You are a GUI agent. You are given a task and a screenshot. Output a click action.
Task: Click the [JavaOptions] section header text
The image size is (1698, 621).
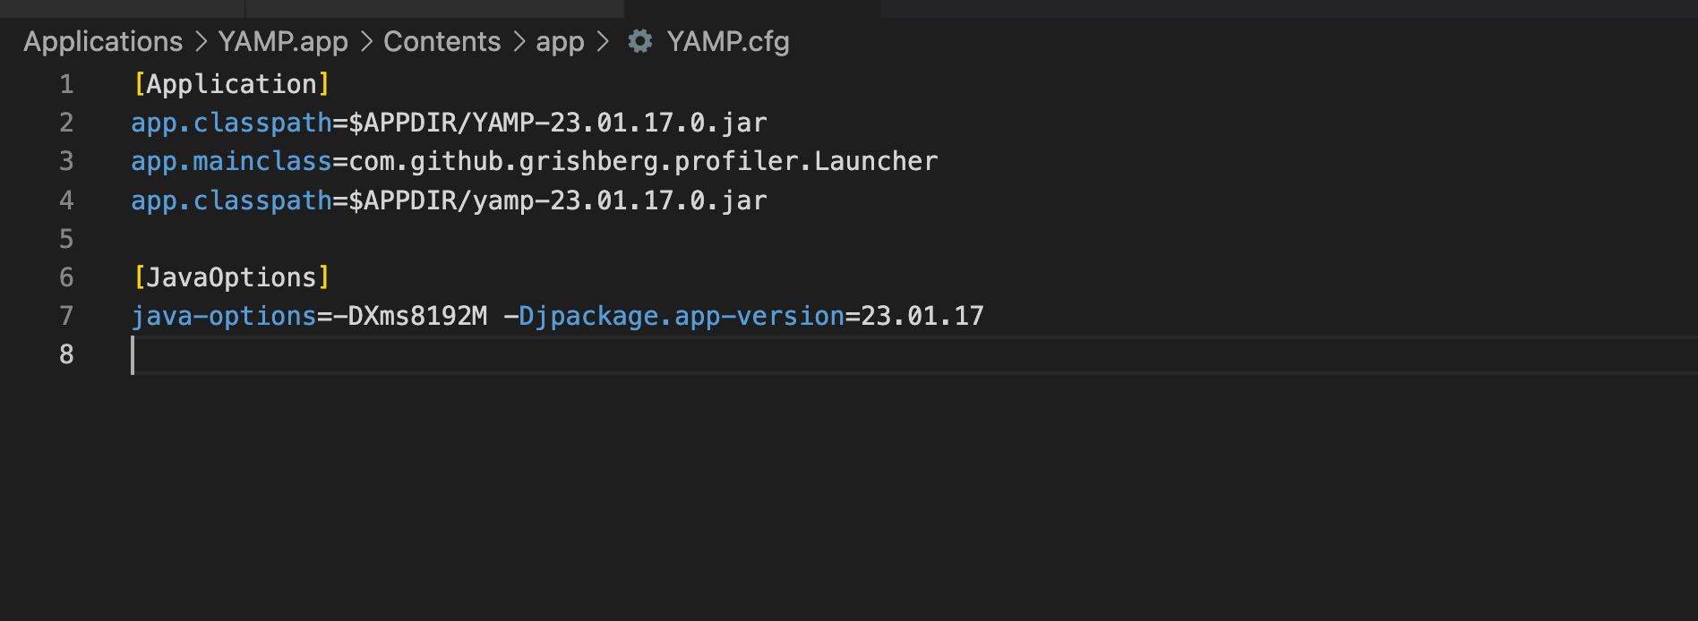point(231,276)
